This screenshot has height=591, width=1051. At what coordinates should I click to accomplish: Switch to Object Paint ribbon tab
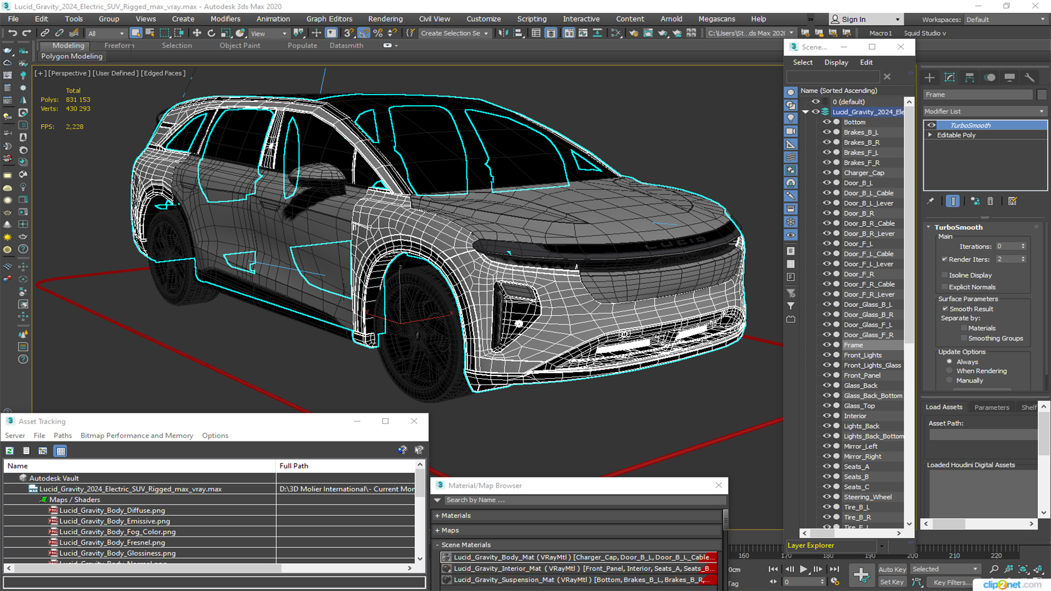[240, 45]
